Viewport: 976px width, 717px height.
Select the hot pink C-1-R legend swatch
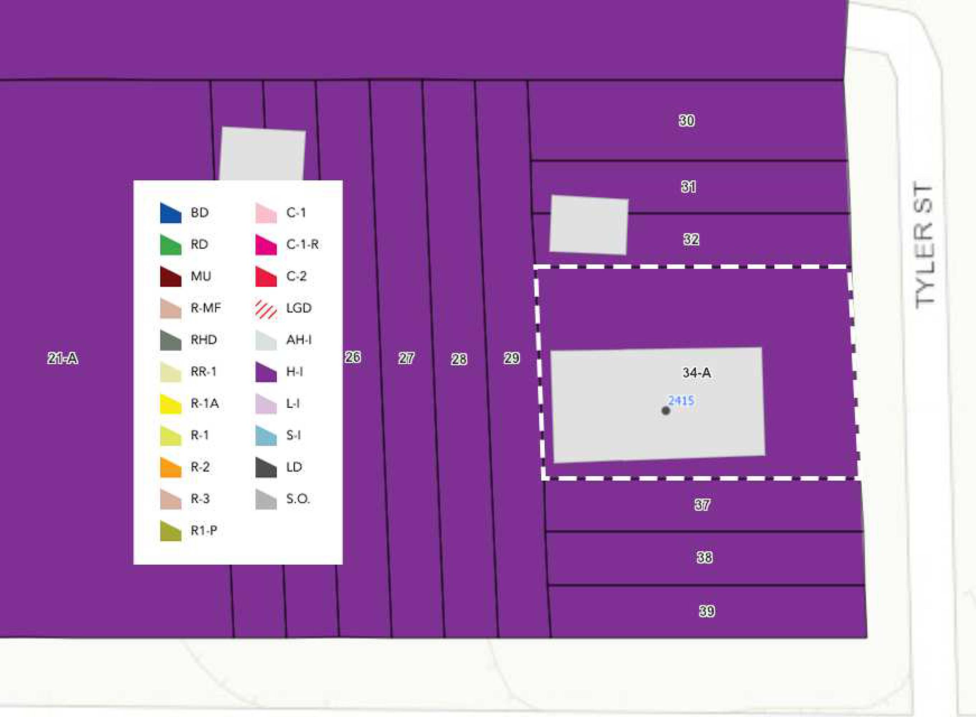(x=266, y=246)
